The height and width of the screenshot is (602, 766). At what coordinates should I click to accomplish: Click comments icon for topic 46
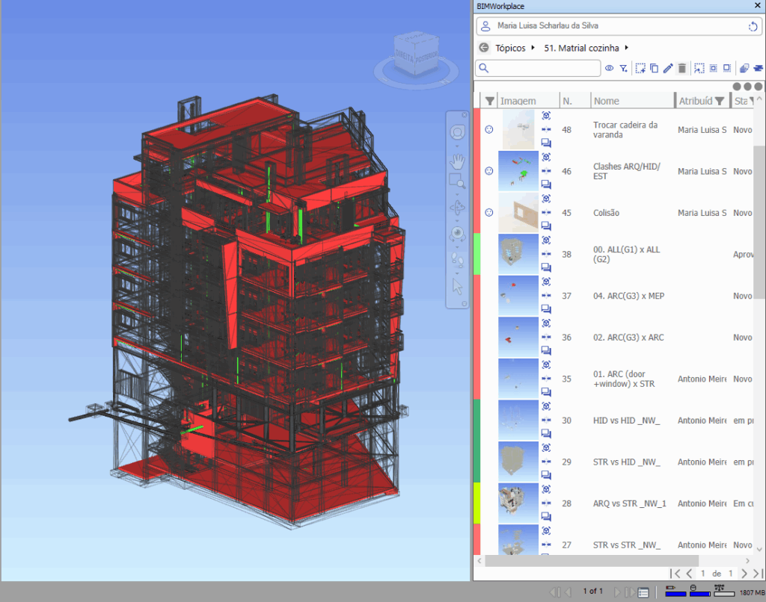(546, 184)
